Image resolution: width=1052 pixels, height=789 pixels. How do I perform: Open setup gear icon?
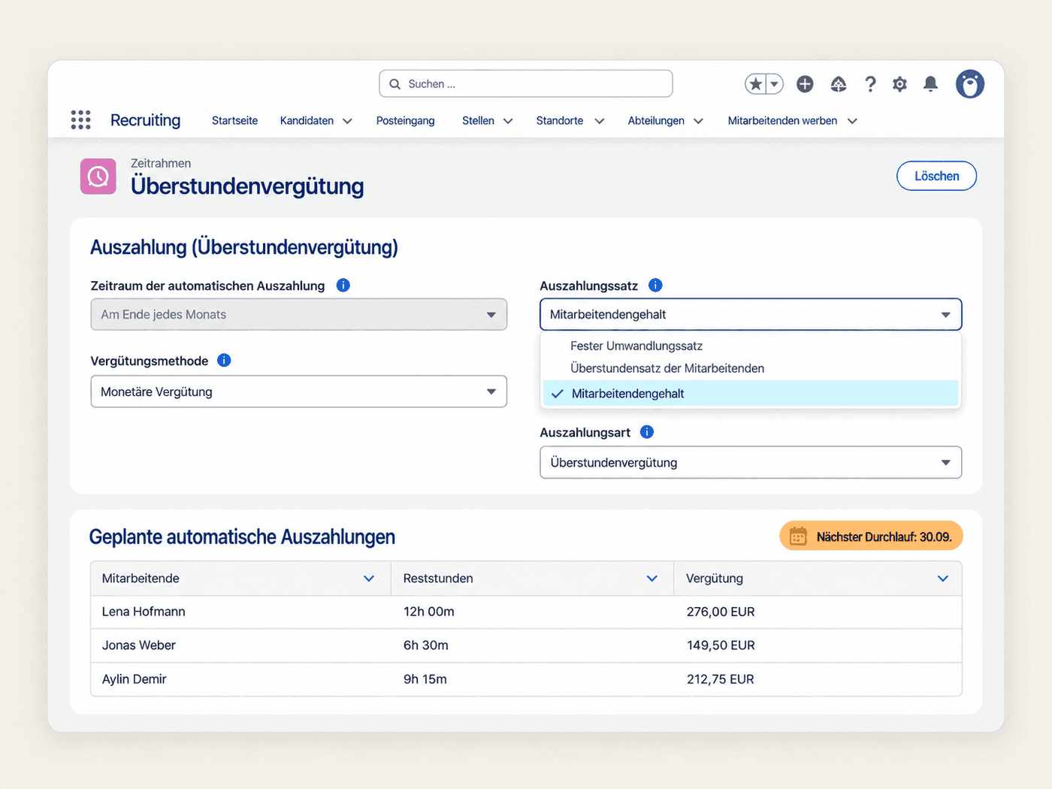pyautogui.click(x=899, y=84)
